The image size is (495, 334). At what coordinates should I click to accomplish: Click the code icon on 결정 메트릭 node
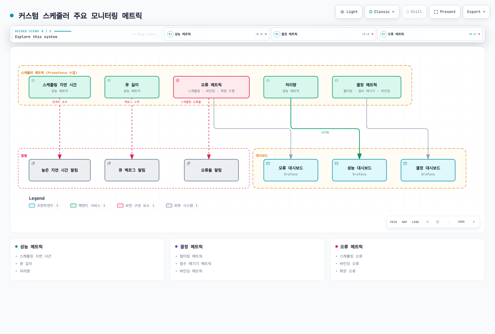click(x=337, y=80)
